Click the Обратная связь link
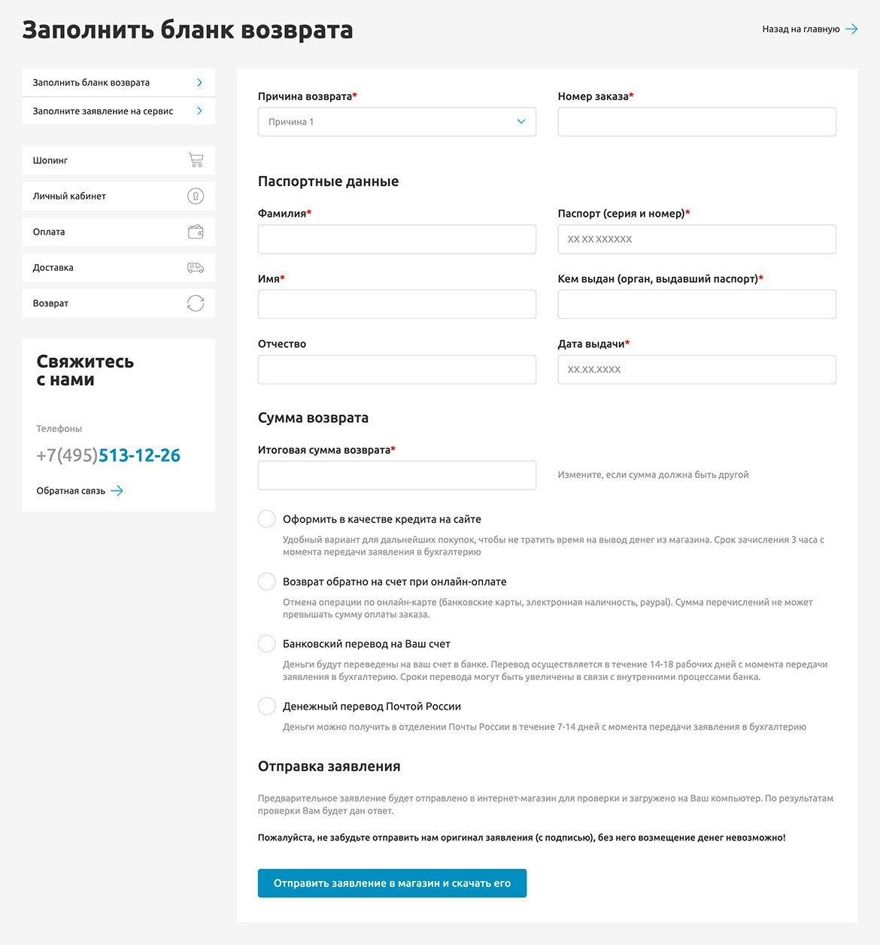The height and width of the screenshot is (945, 880). 71,491
